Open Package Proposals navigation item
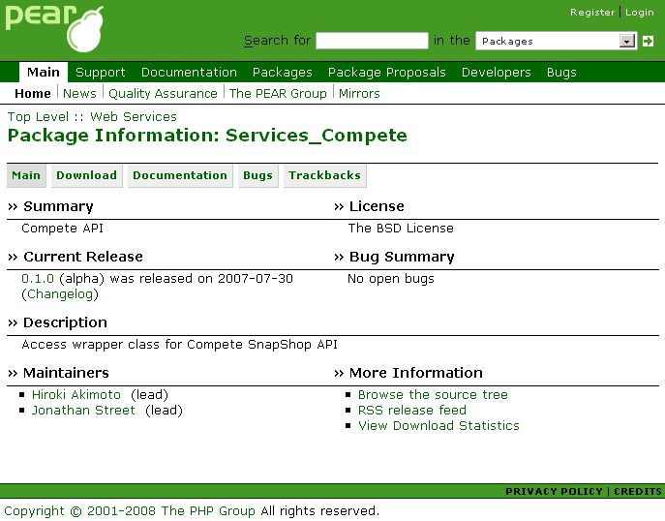This screenshot has width=665, height=521. click(387, 72)
